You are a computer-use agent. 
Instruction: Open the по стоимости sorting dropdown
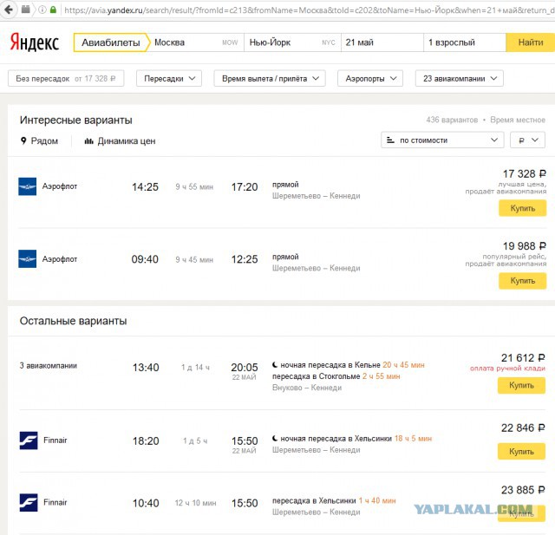point(442,140)
